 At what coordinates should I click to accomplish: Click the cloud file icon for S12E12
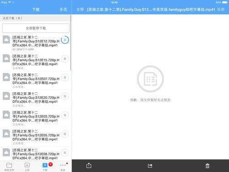[x=6, y=39]
